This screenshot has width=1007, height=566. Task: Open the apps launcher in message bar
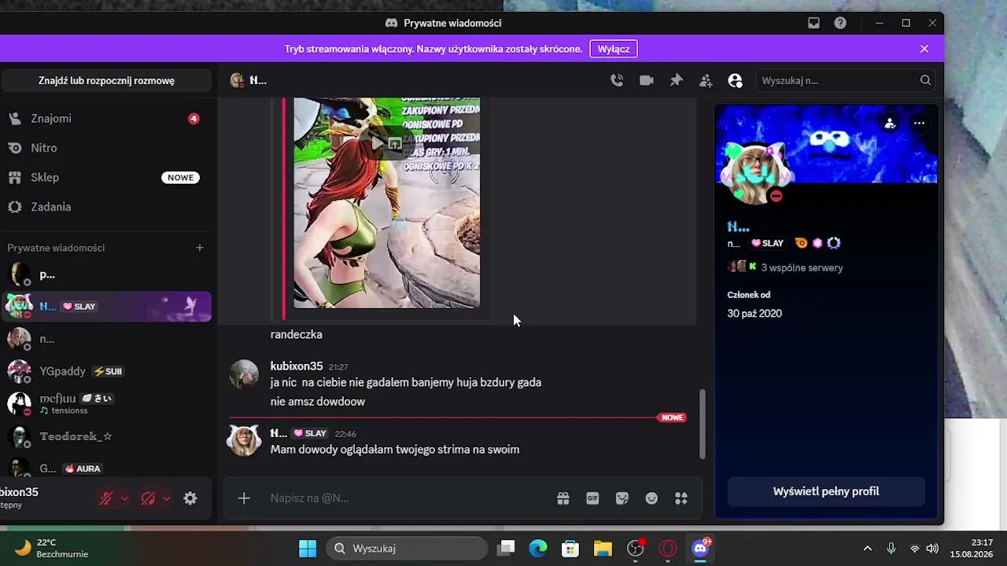click(x=681, y=498)
